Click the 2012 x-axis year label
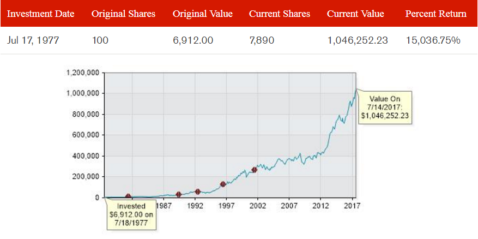This screenshot has height=239, width=478. (320, 206)
